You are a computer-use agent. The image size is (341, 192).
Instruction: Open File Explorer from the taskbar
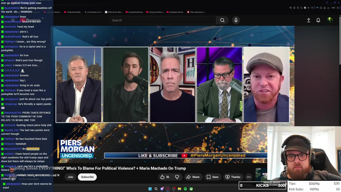click(x=180, y=189)
